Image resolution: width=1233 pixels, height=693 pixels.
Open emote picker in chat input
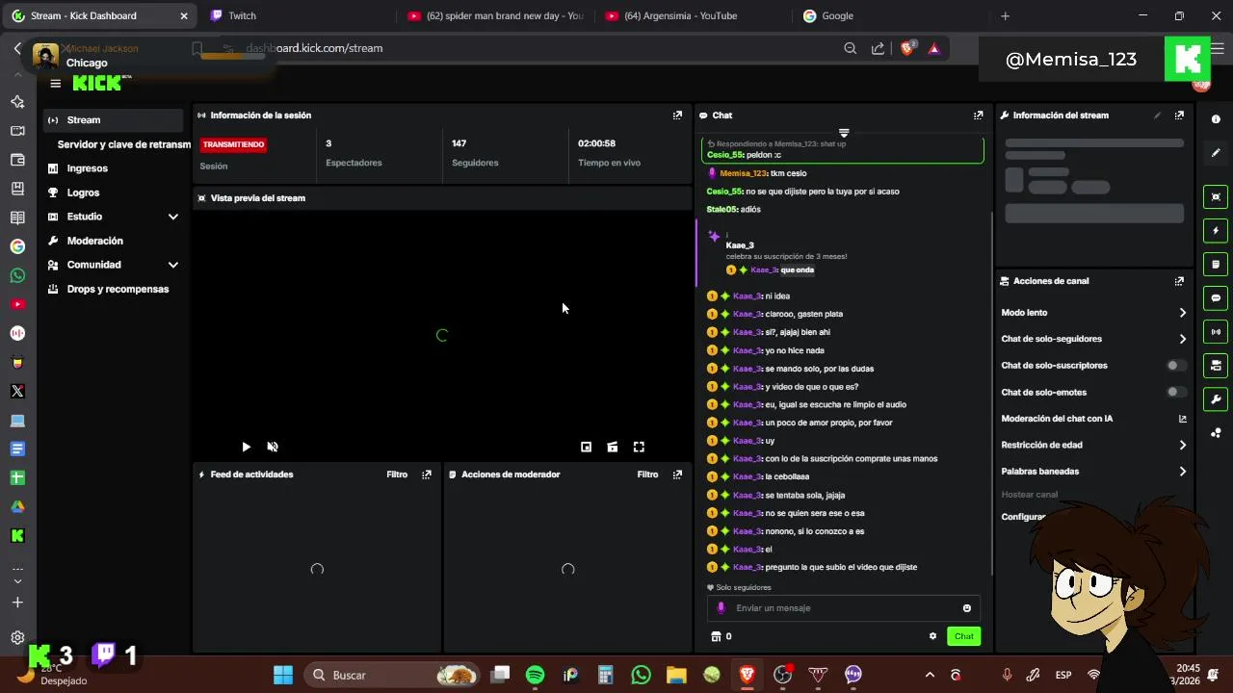click(x=966, y=608)
